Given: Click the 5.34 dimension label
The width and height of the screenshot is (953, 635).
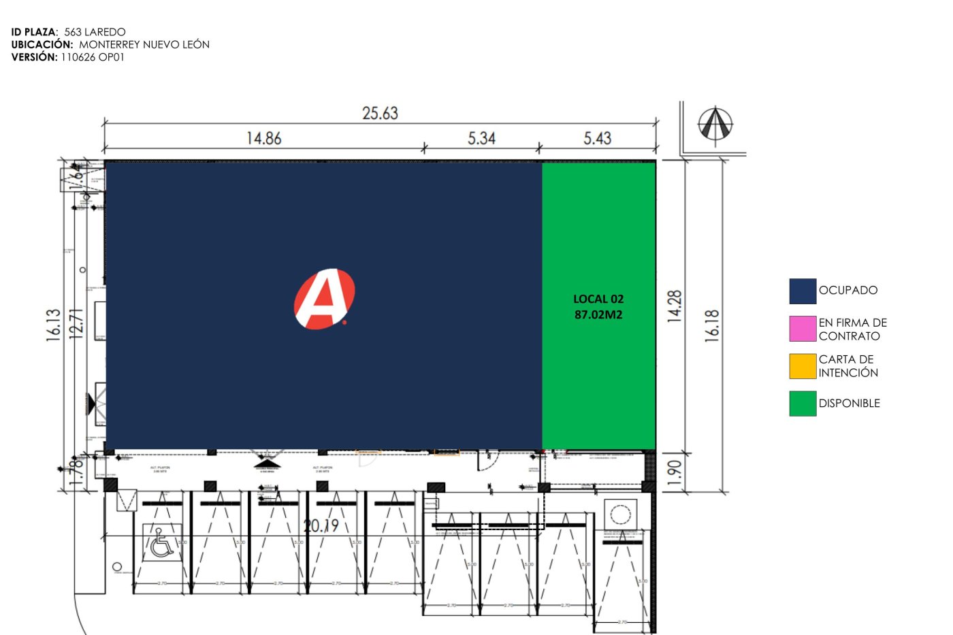Looking at the screenshot, I should click(x=481, y=138).
